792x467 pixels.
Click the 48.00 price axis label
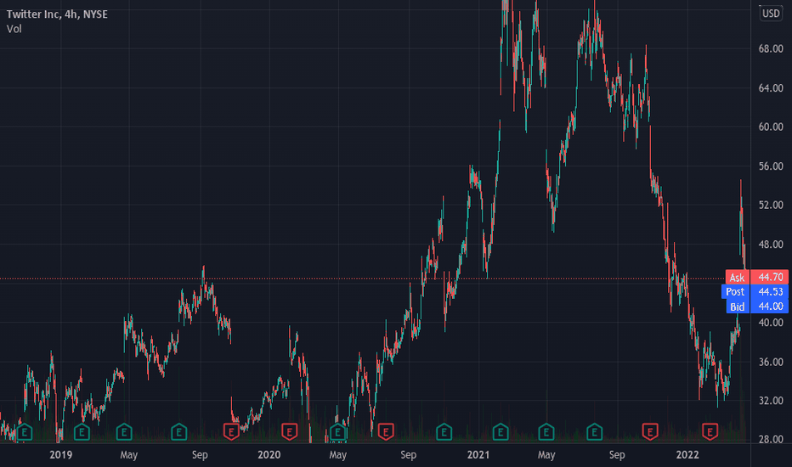(771, 245)
